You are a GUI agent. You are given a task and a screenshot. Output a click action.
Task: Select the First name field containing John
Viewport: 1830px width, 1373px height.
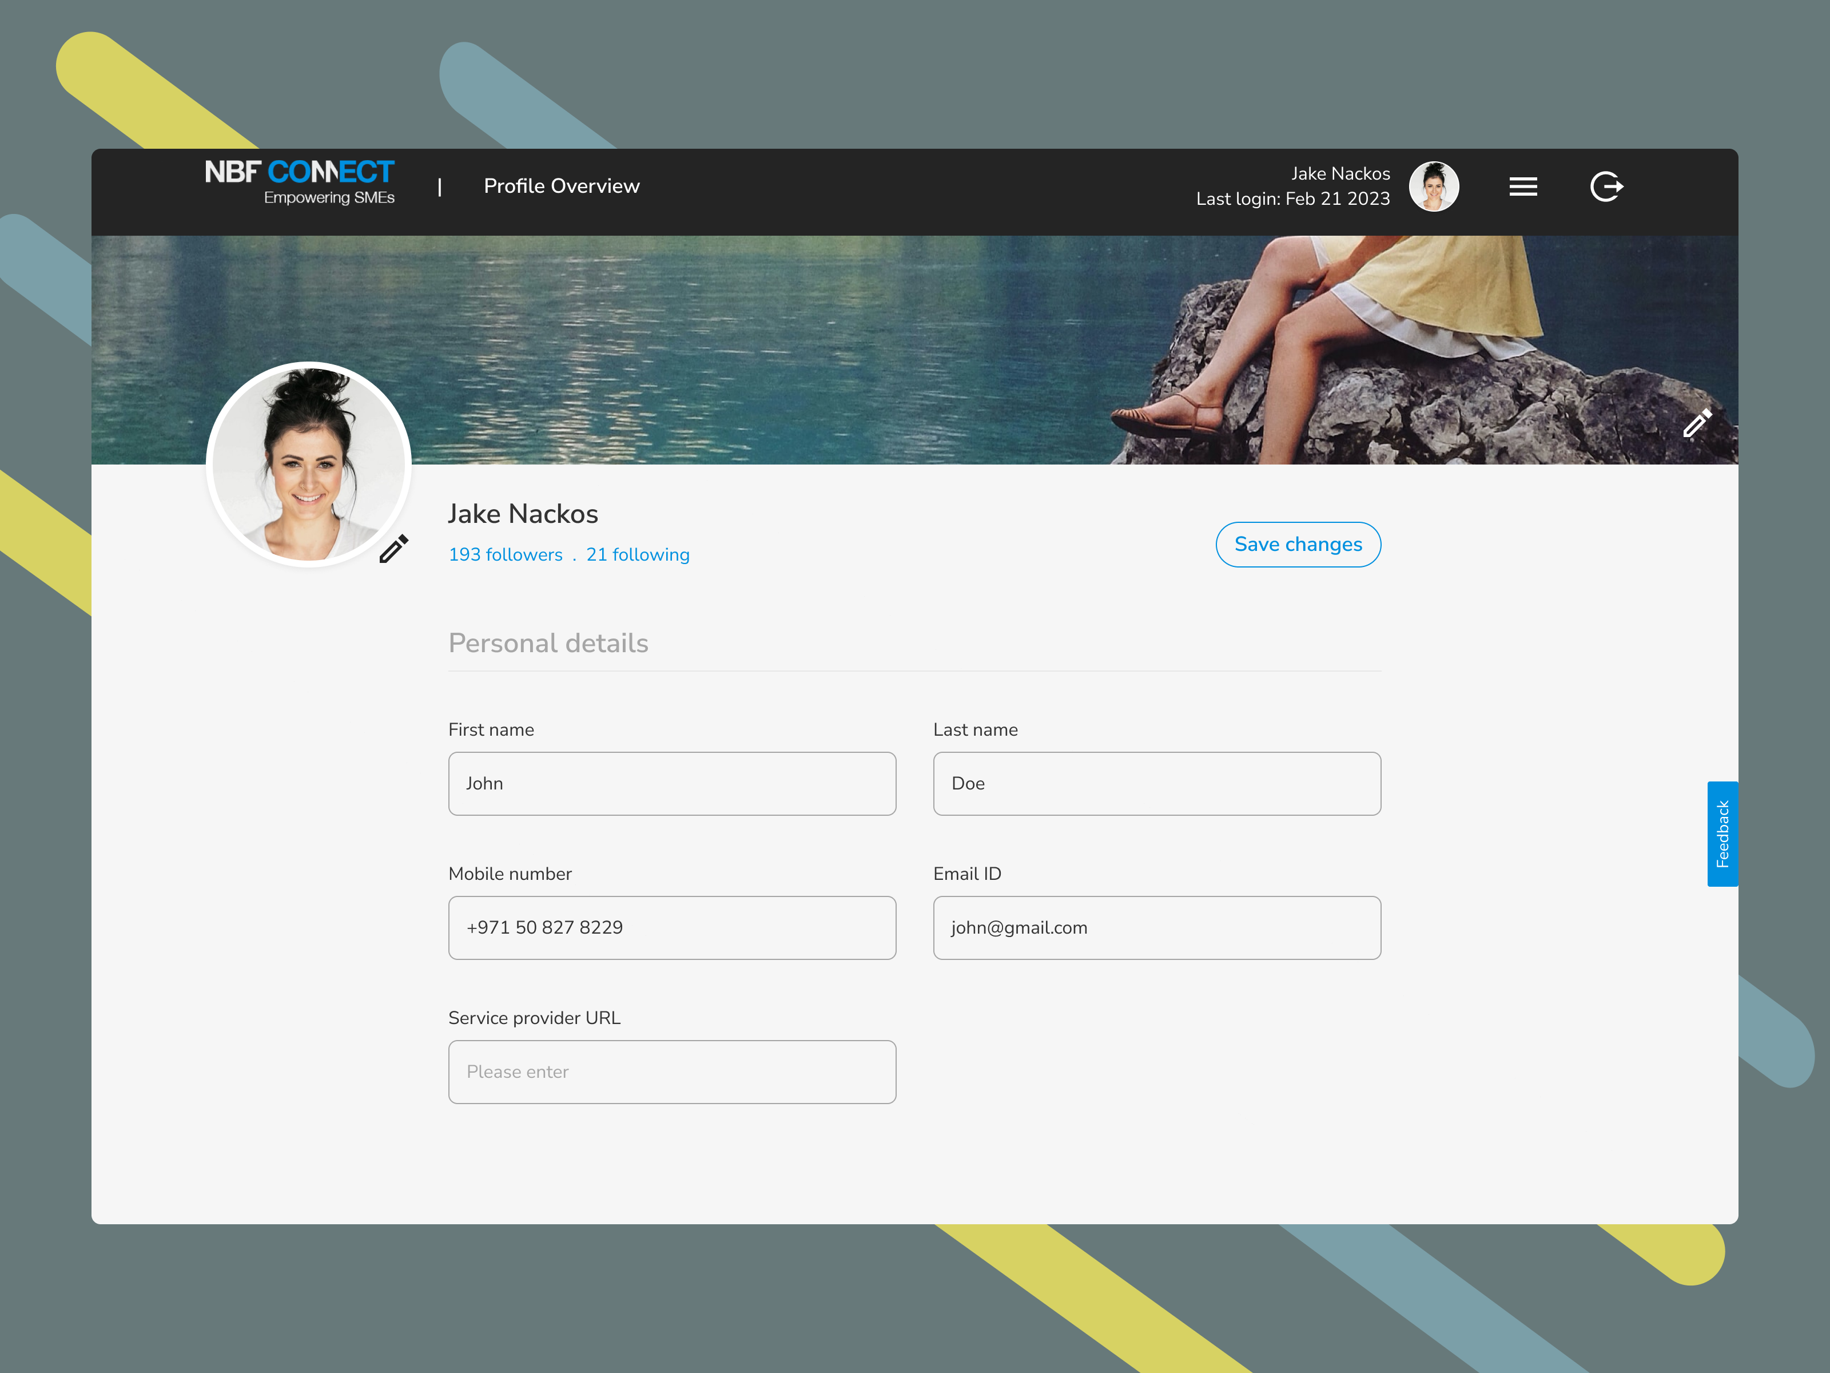click(x=672, y=783)
